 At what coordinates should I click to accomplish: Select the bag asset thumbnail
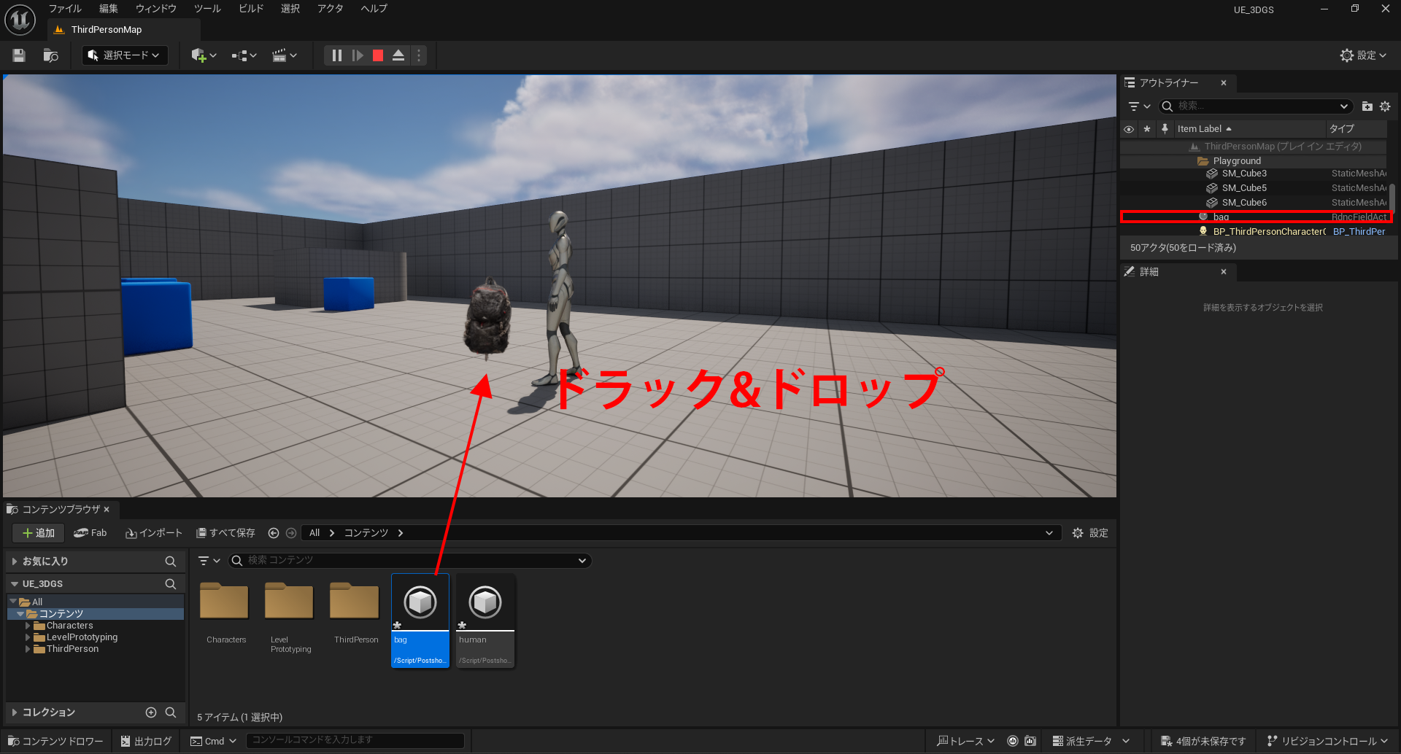point(420,602)
